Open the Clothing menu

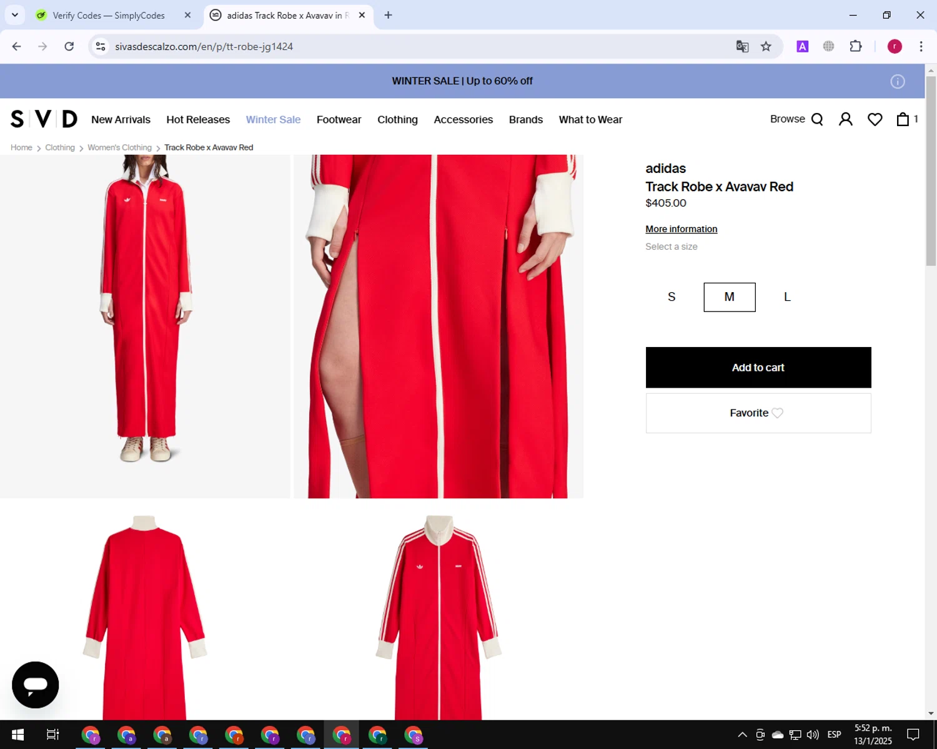tap(397, 119)
